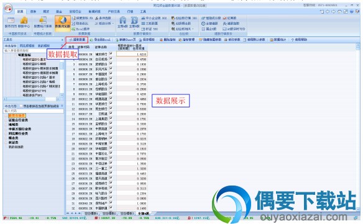Click the 提取数据 button
Image resolution: width=363 pixels, height=224 pixels.
pyautogui.click(x=77, y=40)
